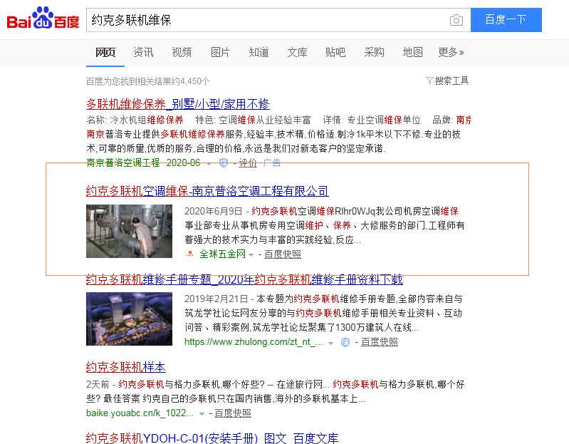
Task: Open the 地图 tab
Action: pos(412,52)
